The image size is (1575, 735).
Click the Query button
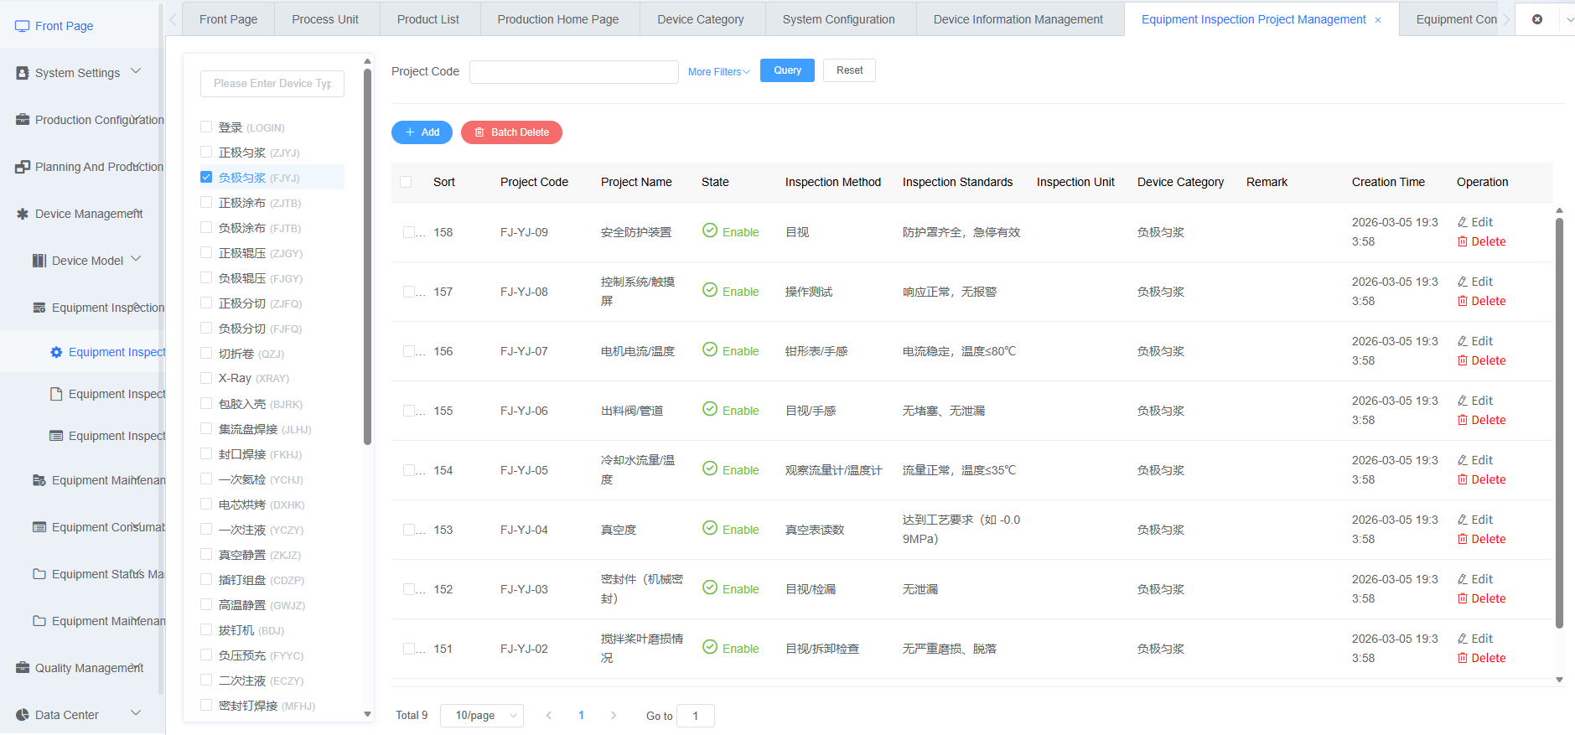[x=787, y=70]
